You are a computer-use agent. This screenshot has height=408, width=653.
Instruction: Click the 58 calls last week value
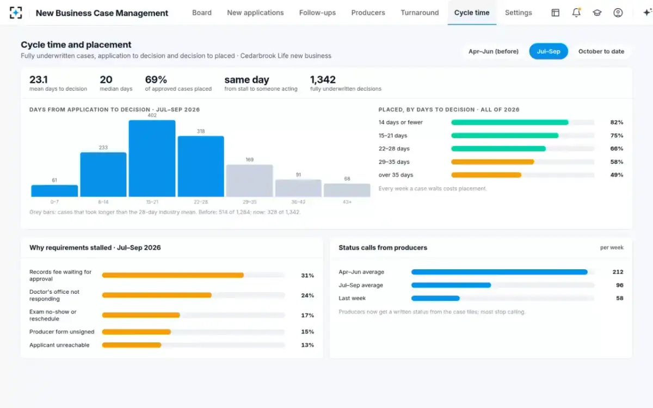(620, 298)
